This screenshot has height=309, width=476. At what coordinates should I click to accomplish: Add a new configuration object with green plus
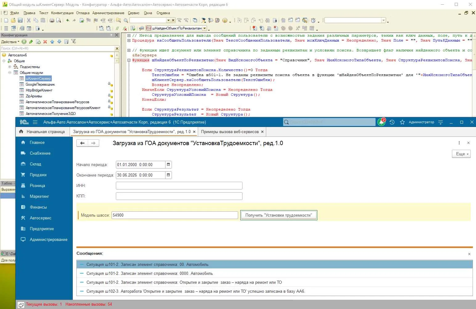pos(24,42)
